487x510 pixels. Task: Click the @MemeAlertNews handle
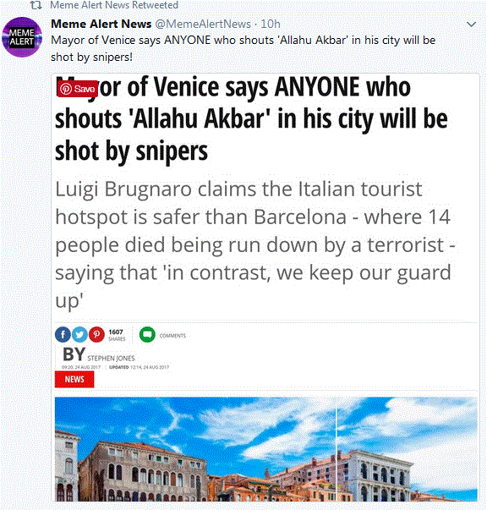[x=203, y=24]
